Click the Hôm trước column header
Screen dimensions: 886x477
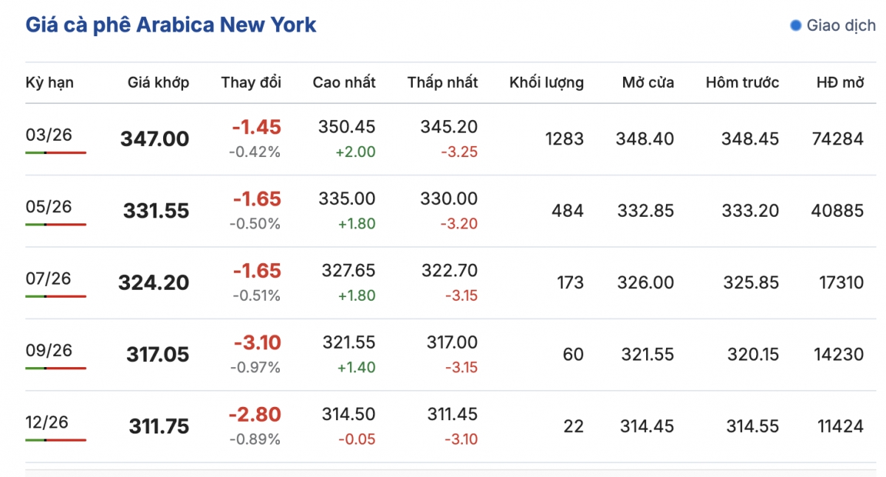(742, 83)
